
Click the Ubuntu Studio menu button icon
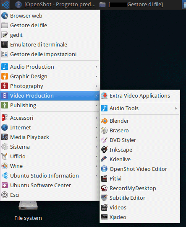pos(5,5)
